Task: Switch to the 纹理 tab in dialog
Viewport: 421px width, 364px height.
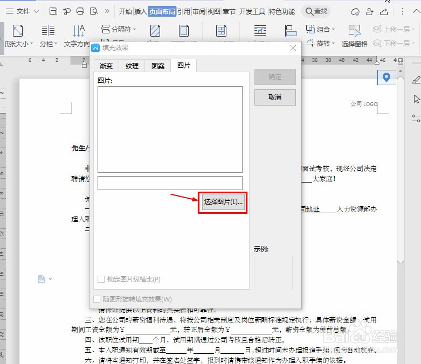Action: click(x=132, y=66)
